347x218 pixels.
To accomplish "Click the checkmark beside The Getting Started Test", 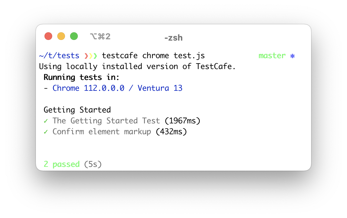I will 46,121.
